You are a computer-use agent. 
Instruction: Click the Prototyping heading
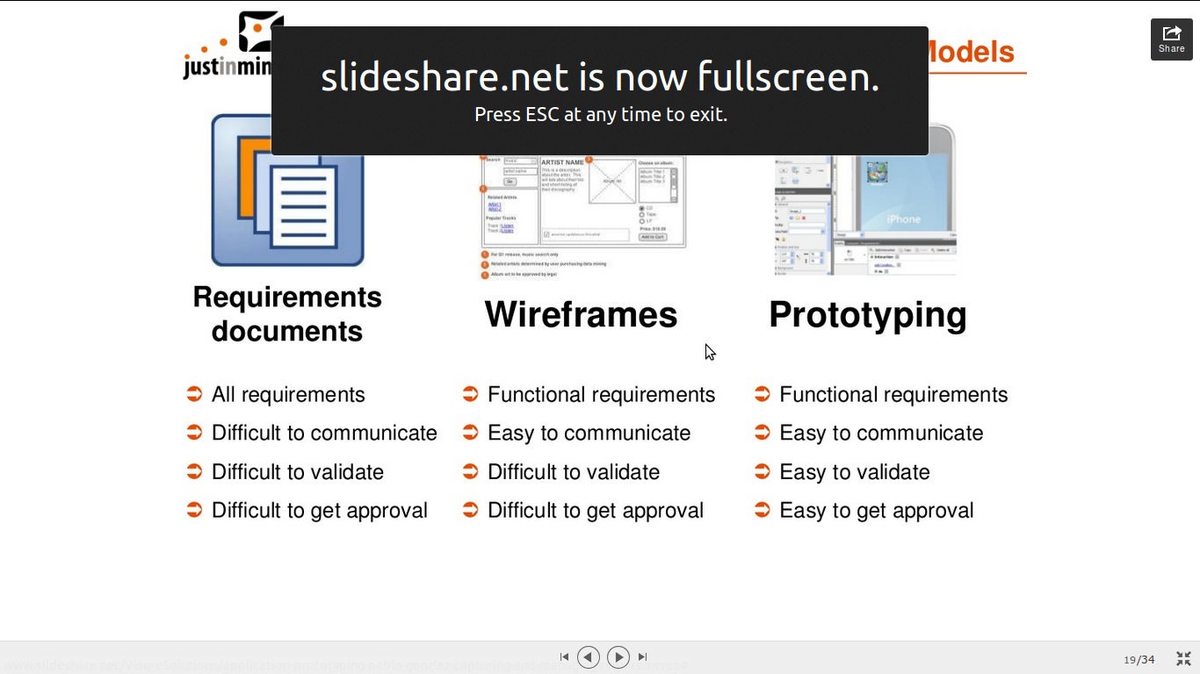pos(867,314)
